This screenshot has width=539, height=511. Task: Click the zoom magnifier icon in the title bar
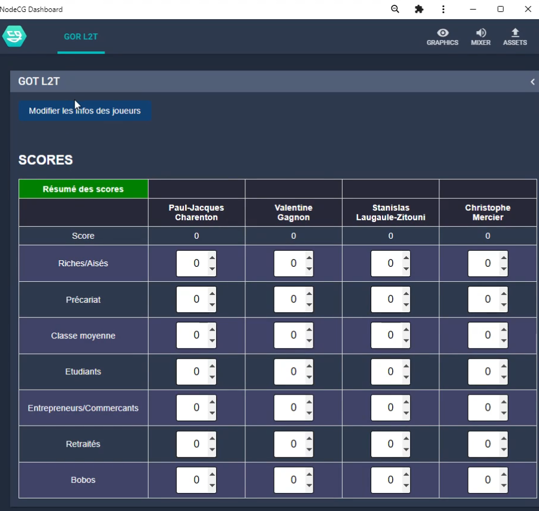click(395, 9)
